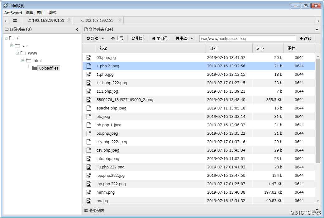The width and height of the screenshot is (324, 218).
Task: Click the image icon beside info.php.png
Action: tap(89, 159)
